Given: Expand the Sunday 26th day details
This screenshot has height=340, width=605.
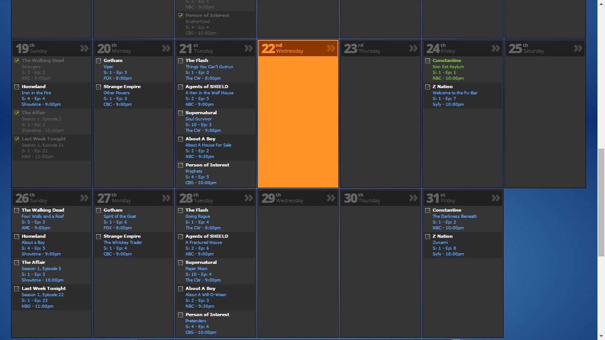Looking at the screenshot, I should pos(84,198).
